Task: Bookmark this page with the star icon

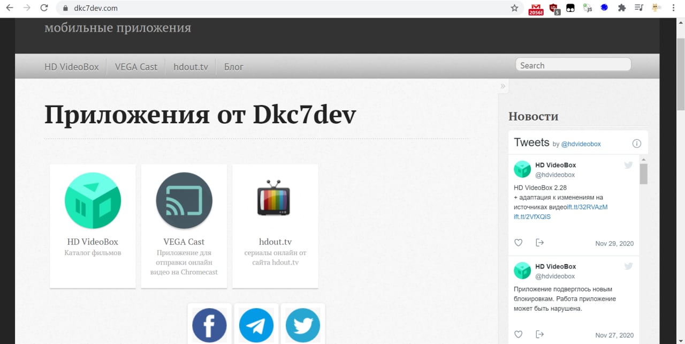Action: [x=514, y=8]
